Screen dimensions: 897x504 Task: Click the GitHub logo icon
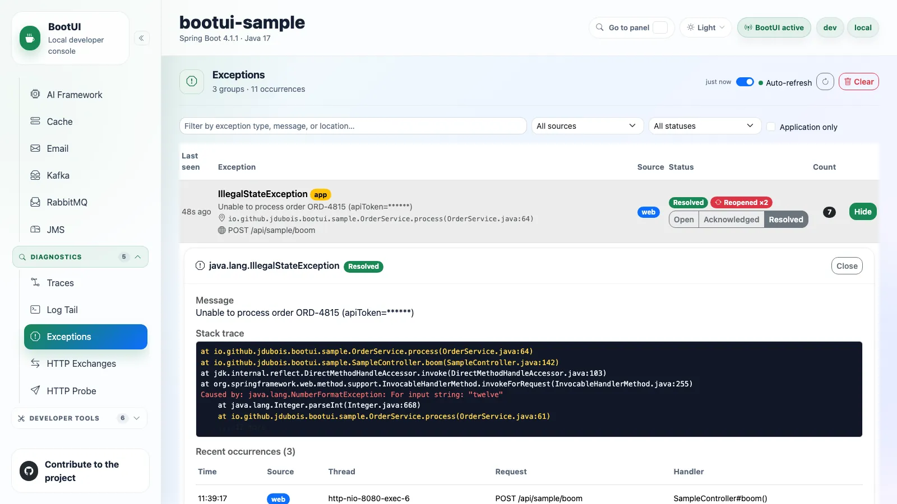[29, 471]
